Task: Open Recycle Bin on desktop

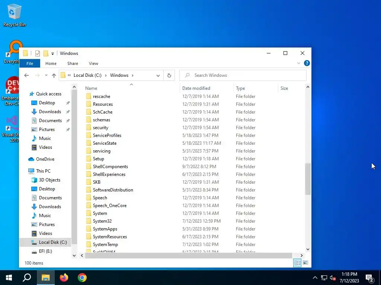Action: point(14,15)
